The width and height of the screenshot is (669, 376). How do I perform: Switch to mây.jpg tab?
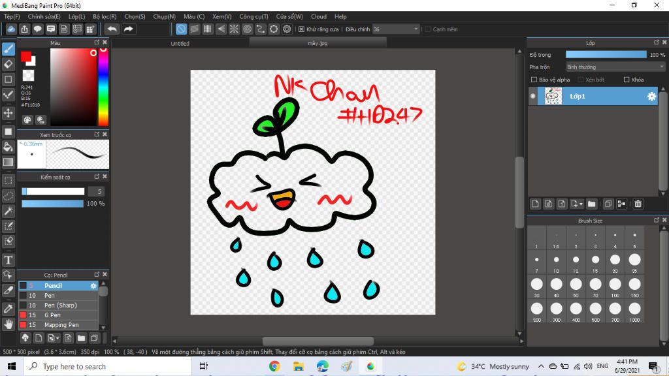318,43
